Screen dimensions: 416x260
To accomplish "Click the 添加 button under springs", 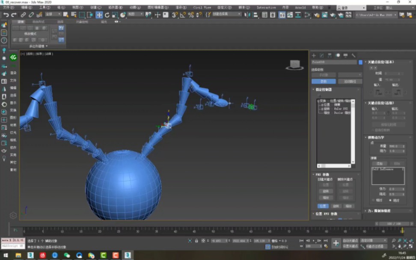I will click(x=379, y=164).
